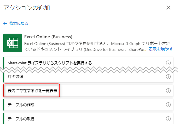Choose the テーブルの取得 action

click(x=88, y=118)
